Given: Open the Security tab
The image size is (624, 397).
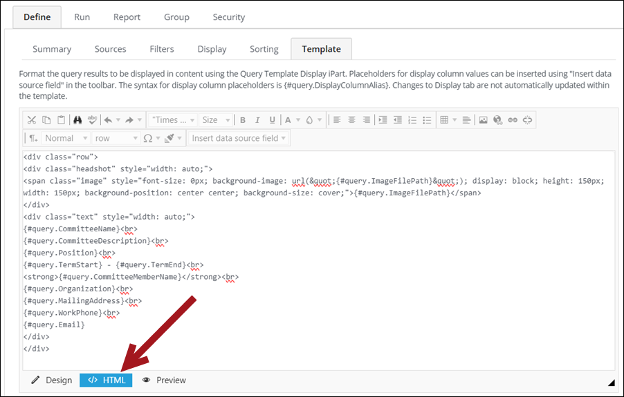Looking at the screenshot, I should (228, 17).
